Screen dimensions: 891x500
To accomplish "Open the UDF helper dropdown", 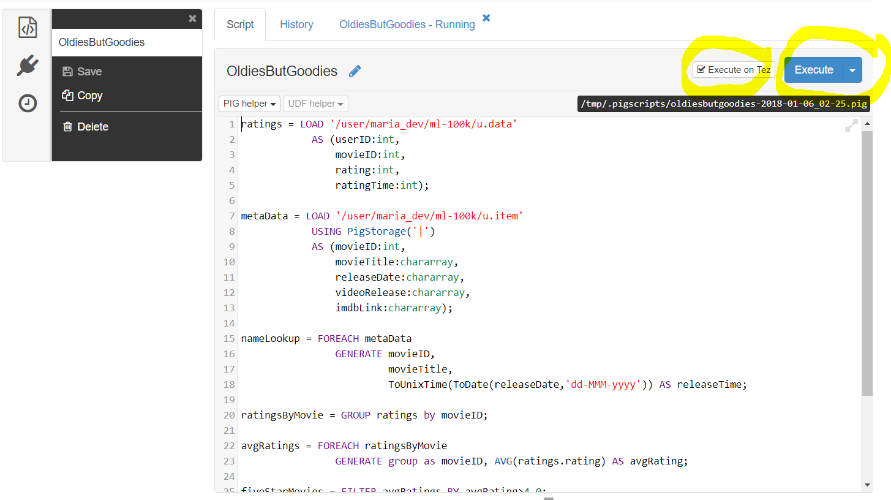I will click(315, 104).
